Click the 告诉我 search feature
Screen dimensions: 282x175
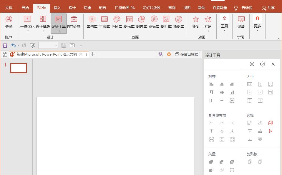247,8
